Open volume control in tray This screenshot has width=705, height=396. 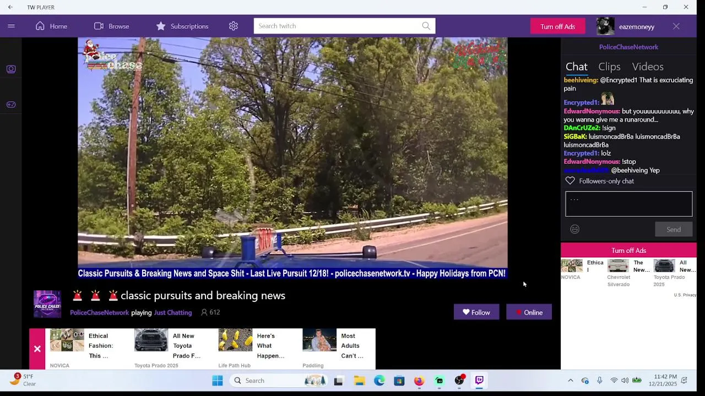625,381
